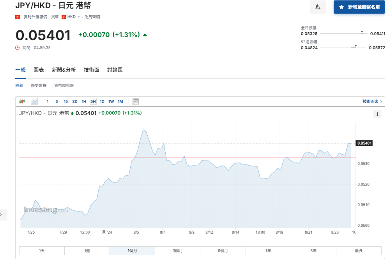Switch timeframe to 1W

111,101
